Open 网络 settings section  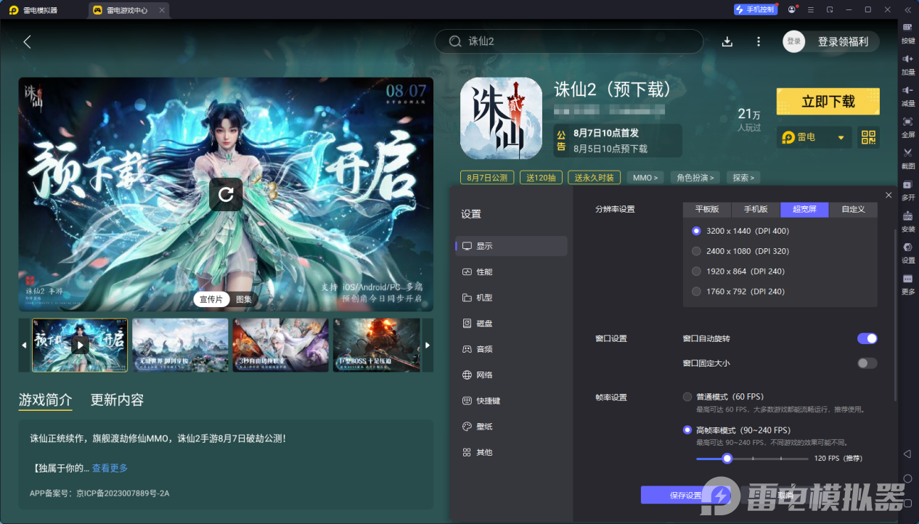[x=511, y=374]
